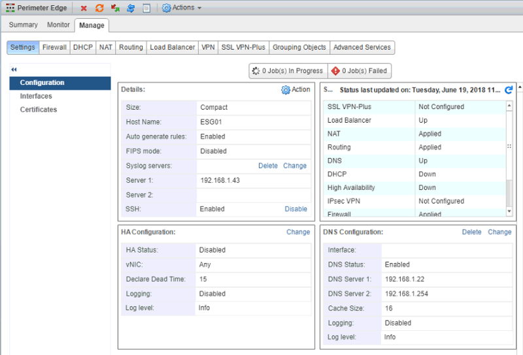
Task: Click the orange circular arrows icon
Action: point(99,8)
